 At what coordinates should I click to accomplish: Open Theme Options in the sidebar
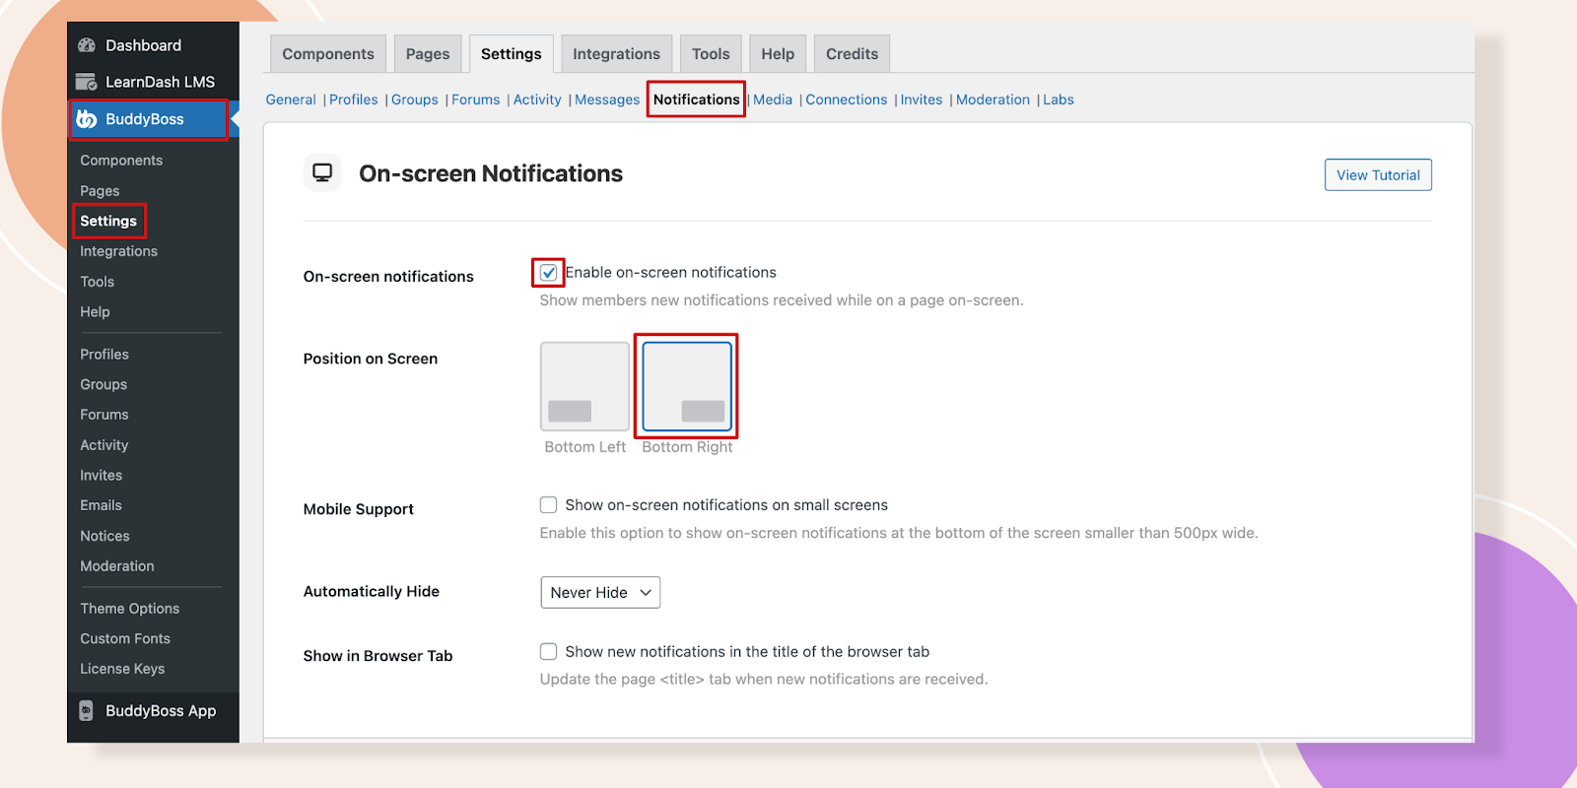(x=130, y=609)
